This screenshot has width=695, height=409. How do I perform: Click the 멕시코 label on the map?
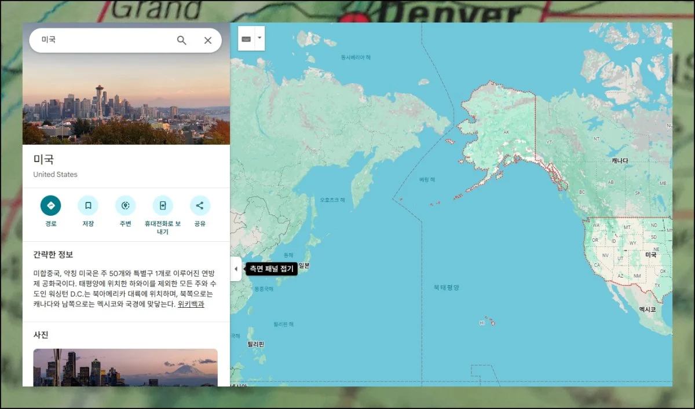tap(648, 308)
